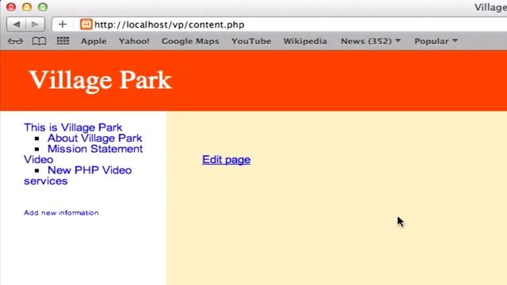Image resolution: width=507 pixels, height=285 pixels.
Task: Click Add new information link
Action: (61, 213)
